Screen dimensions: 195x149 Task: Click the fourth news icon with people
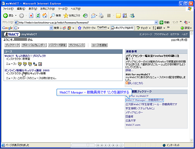pos(35,64)
